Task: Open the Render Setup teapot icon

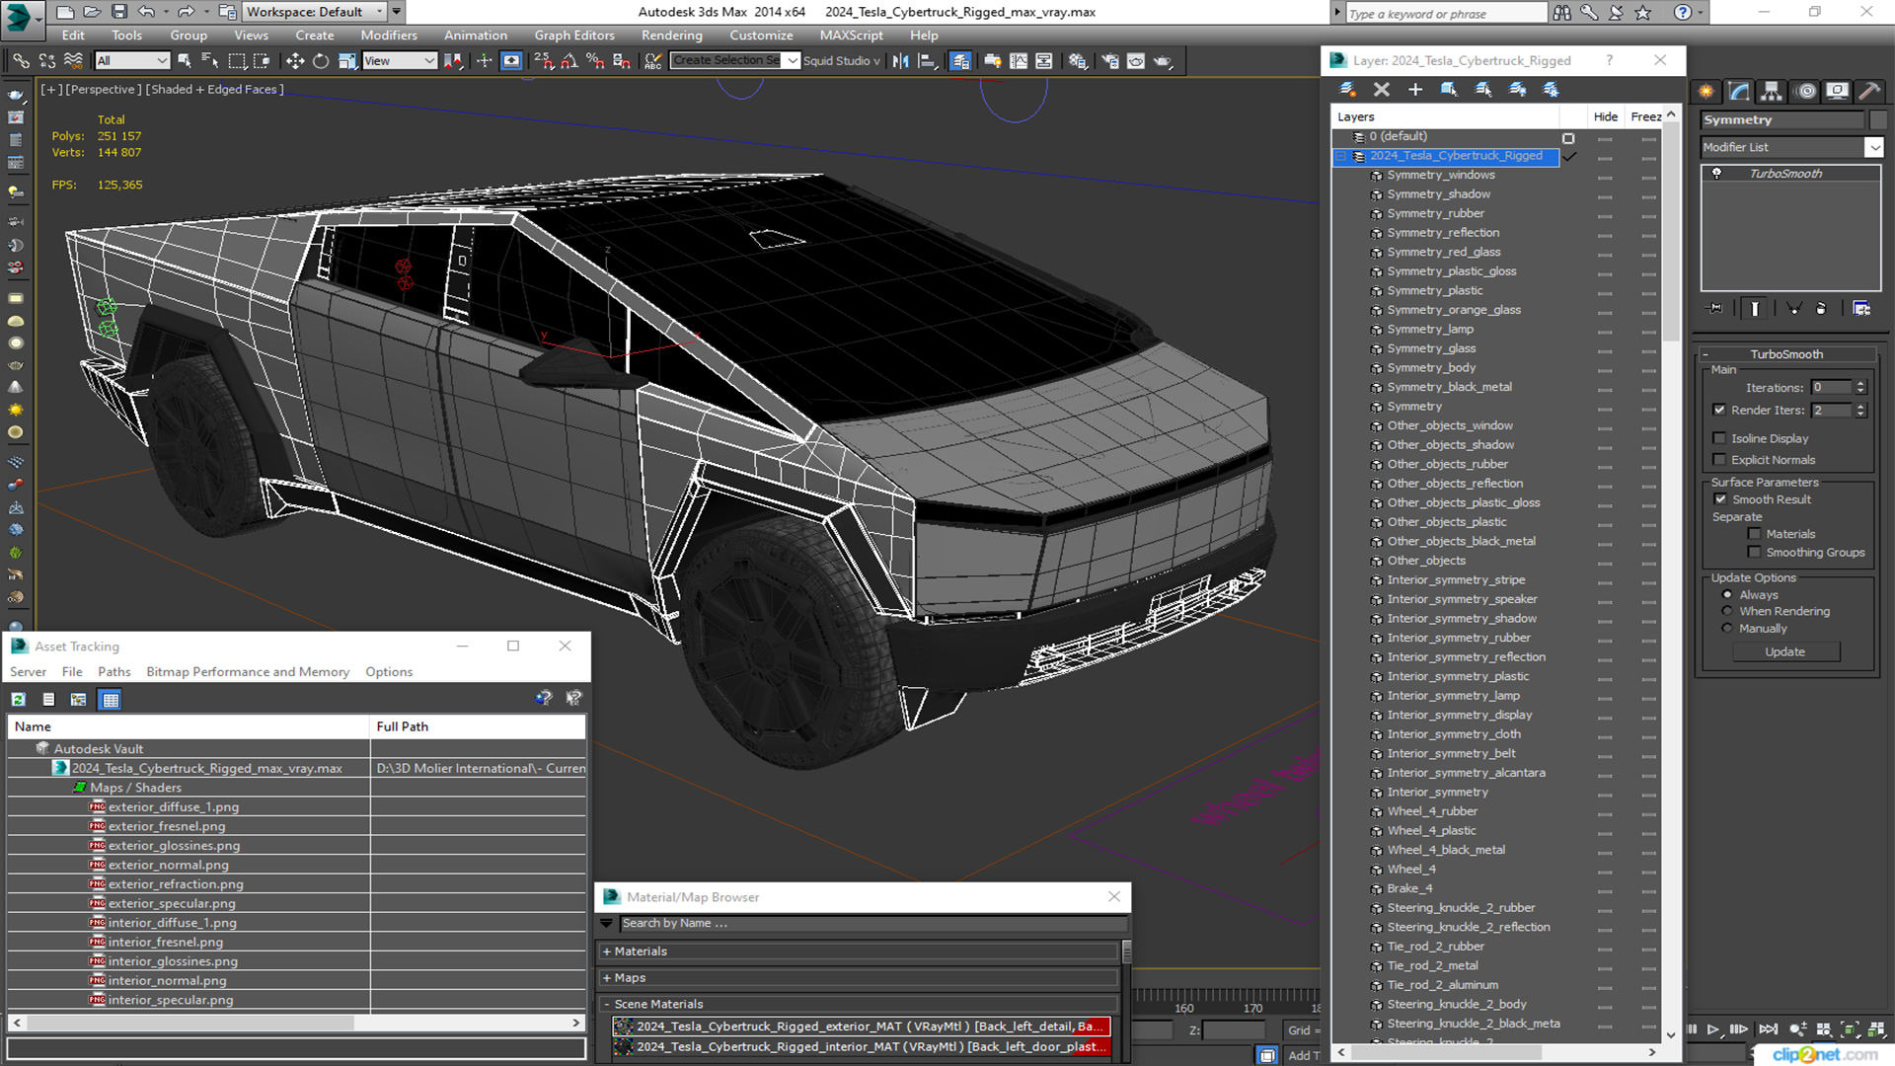Action: coord(1110,61)
